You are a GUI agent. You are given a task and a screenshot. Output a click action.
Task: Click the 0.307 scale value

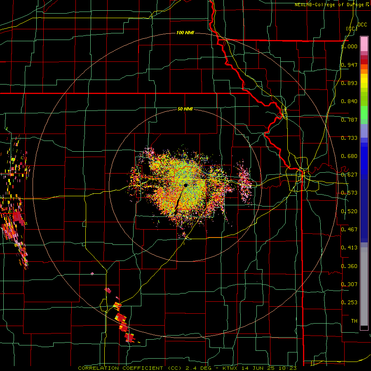click(349, 284)
